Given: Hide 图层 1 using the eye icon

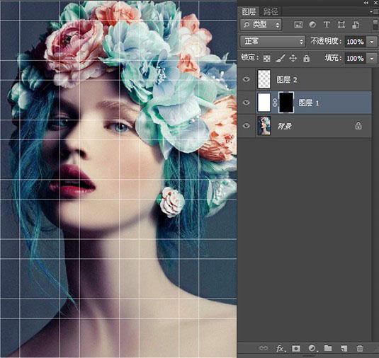Looking at the screenshot, I should tap(247, 103).
